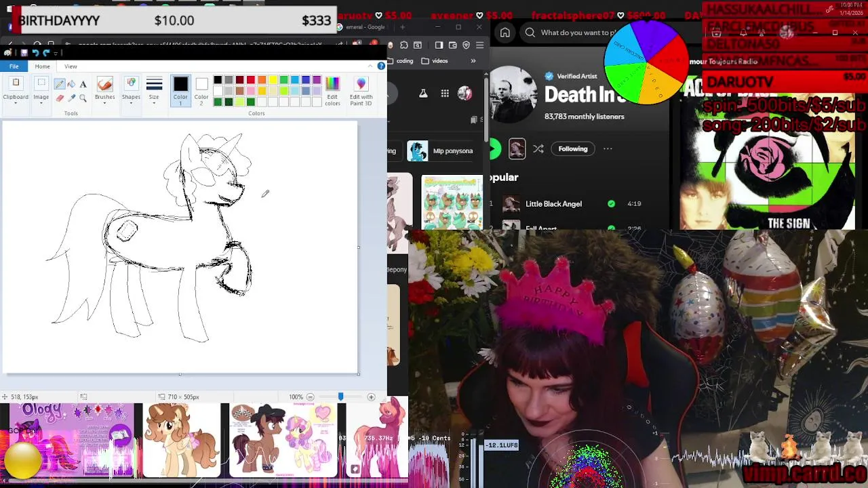Select the Magnifier tool in Paint
868x488 pixels.
point(83,98)
